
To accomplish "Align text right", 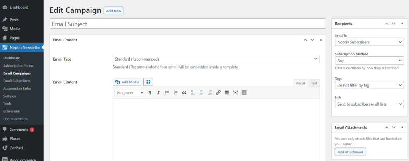I will 210,92.
